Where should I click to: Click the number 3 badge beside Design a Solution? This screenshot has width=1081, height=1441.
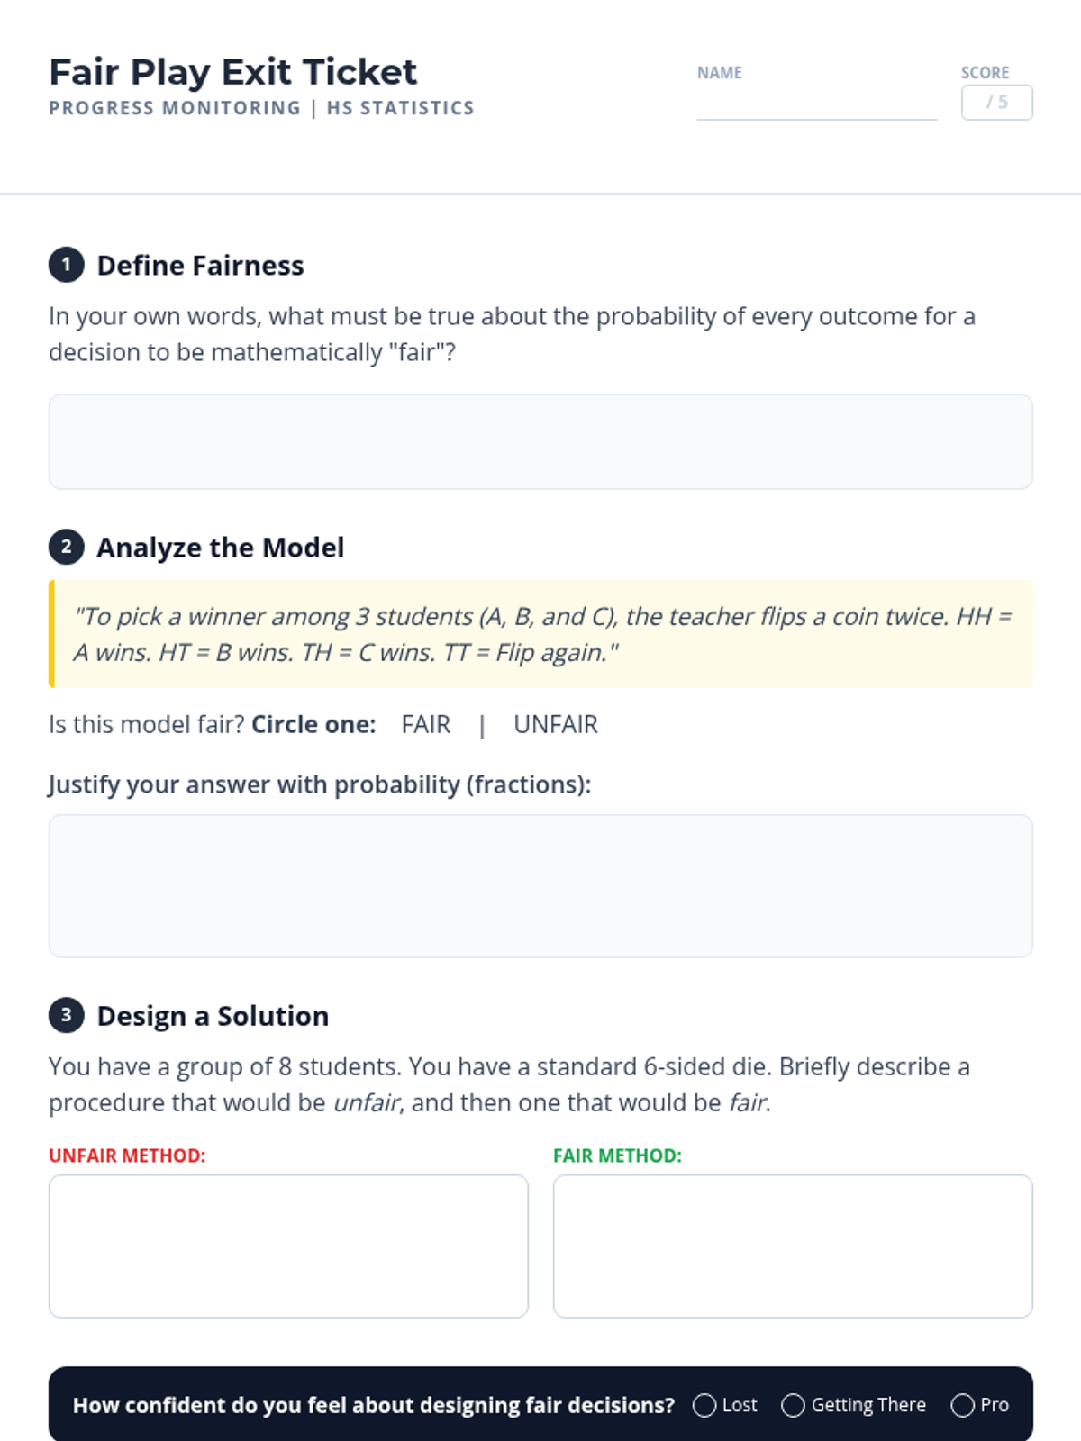click(66, 1015)
